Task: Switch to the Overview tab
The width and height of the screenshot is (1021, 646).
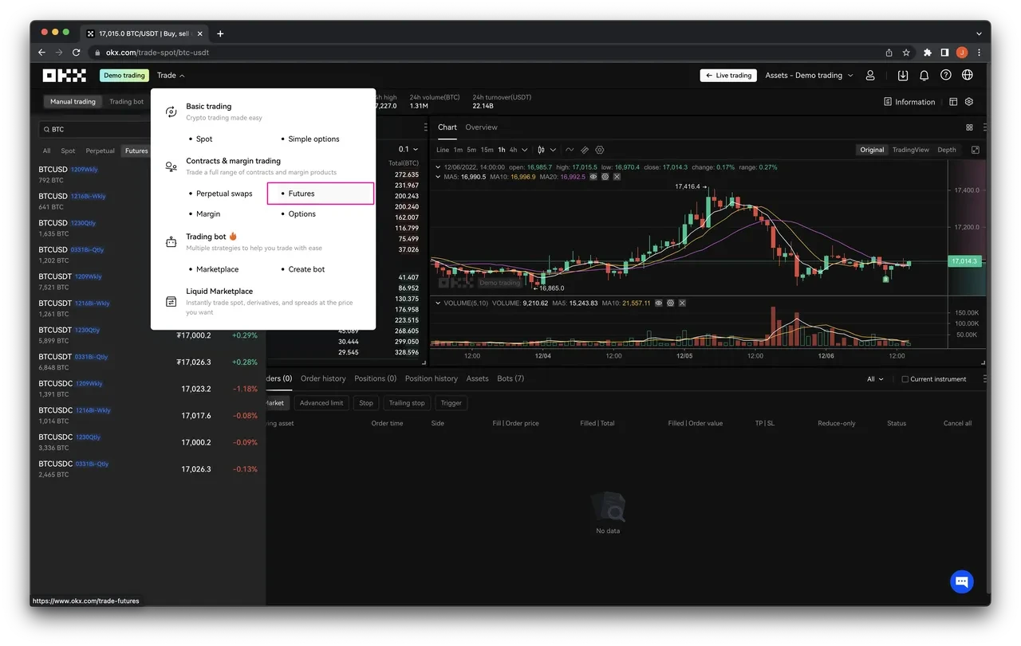Action: [x=481, y=127]
